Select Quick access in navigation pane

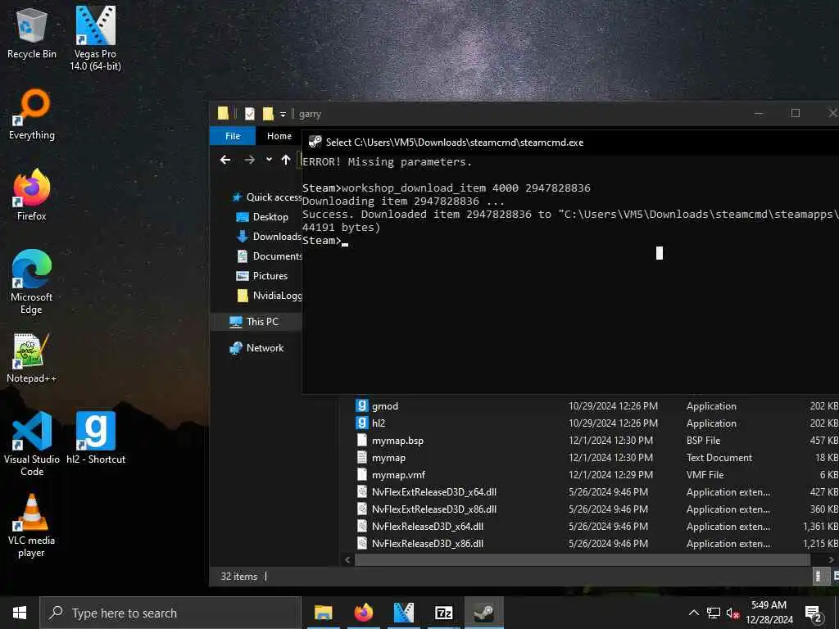266,197
